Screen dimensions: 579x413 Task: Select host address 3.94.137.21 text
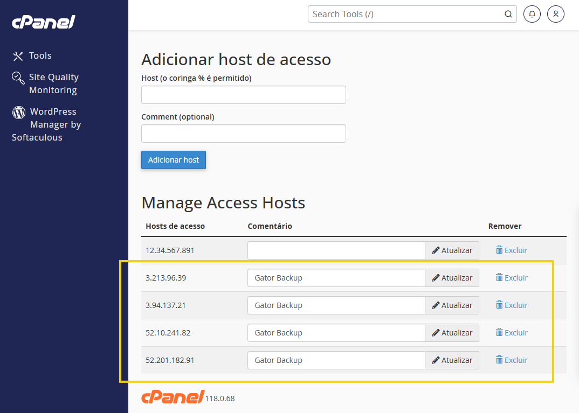pyautogui.click(x=166, y=305)
